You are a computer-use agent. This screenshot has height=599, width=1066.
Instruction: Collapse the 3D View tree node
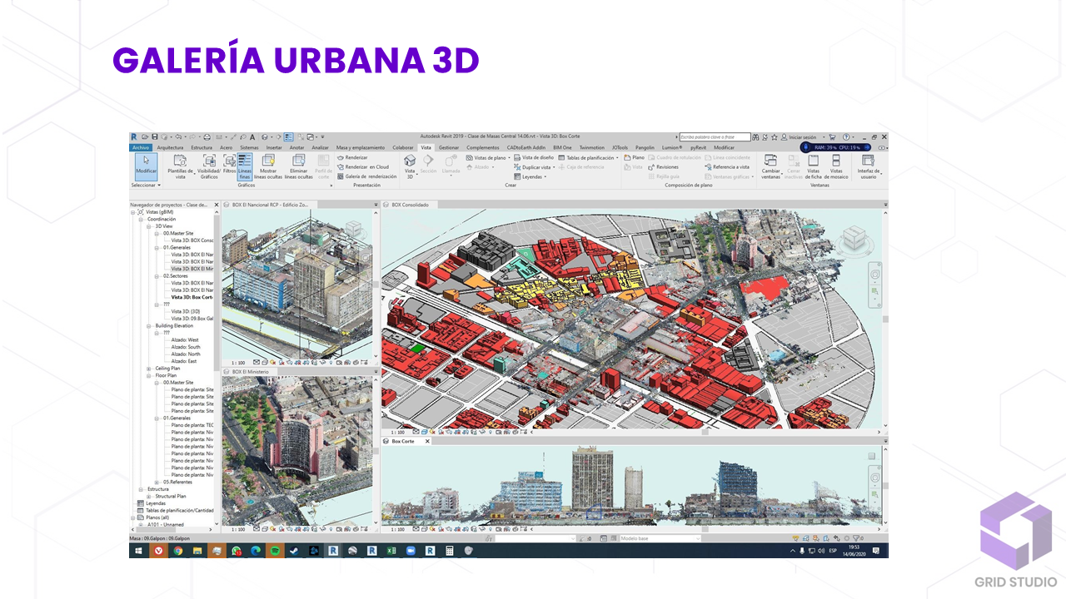click(x=150, y=226)
